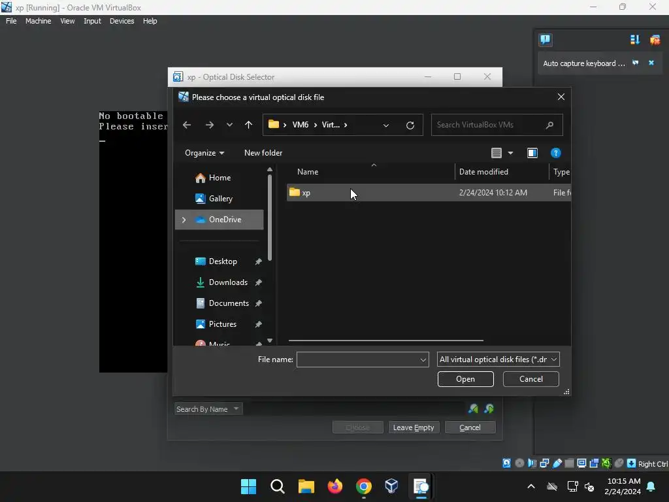The width and height of the screenshot is (669, 502).
Task: Click the network status bar icon
Action: 544,463
